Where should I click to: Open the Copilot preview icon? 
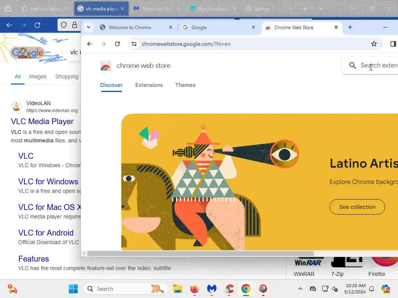point(385,289)
